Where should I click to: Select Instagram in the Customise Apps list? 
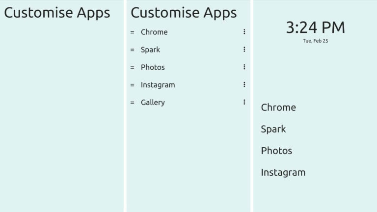point(158,85)
